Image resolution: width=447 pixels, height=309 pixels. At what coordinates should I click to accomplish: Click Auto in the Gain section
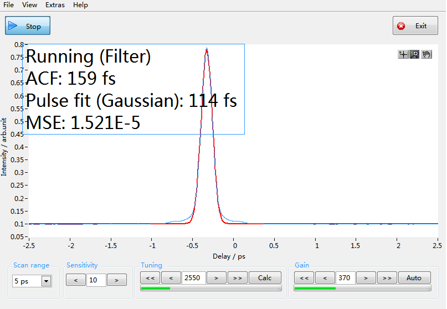pos(414,278)
